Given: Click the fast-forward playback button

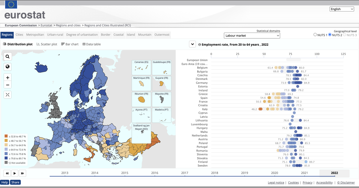Looking at the screenshot, I should click(x=22, y=173).
